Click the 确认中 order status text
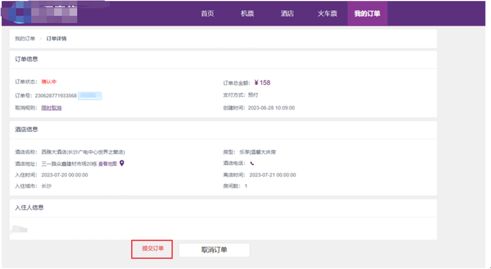This screenshot has width=491, height=269. pyautogui.click(x=49, y=82)
